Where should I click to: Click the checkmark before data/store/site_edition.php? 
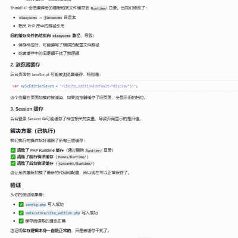coord(21,213)
